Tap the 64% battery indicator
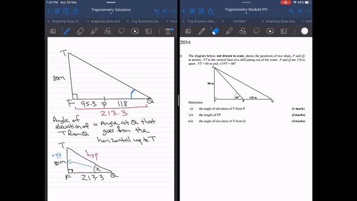Image resolution: width=357 pixels, height=201 pixels. click(x=304, y=2)
